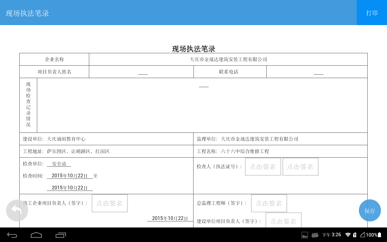
Task: Select the 检查时间 end date after 至
Action: click(70, 188)
